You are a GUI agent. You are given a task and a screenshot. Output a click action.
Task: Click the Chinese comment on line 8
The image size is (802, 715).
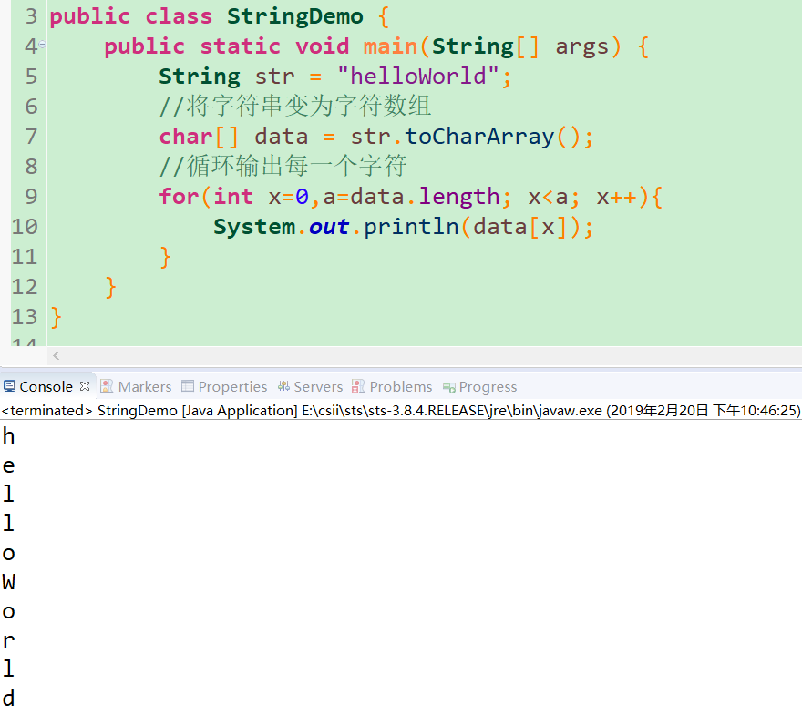(283, 166)
